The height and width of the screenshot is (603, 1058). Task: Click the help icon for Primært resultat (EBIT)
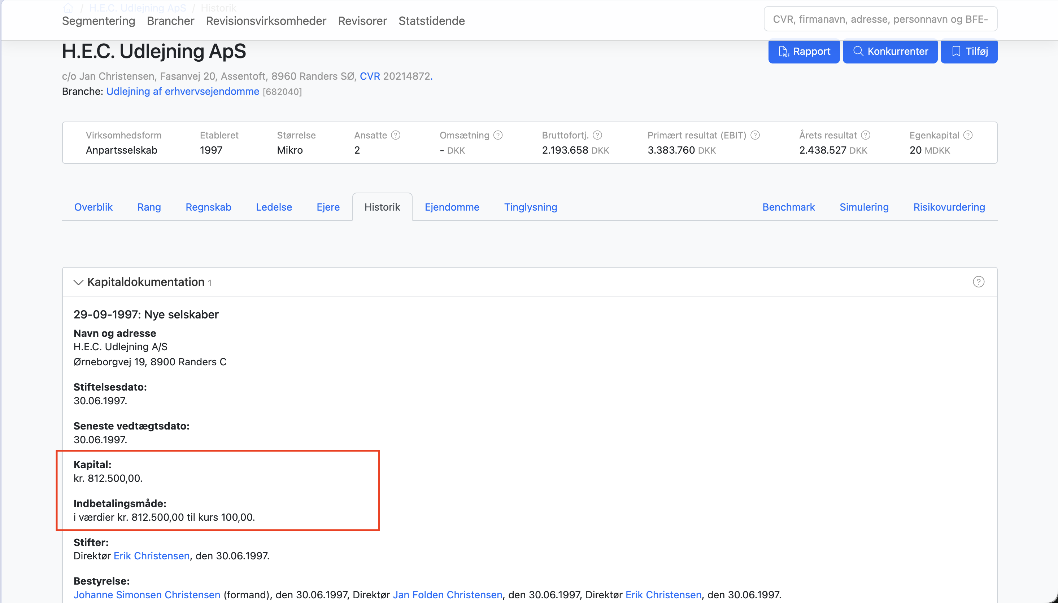(755, 135)
